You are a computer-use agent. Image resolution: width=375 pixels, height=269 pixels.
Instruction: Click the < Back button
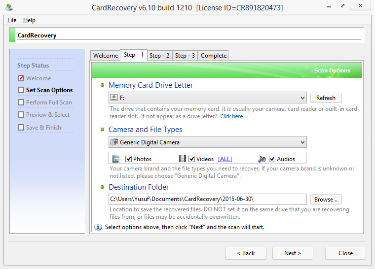point(246,253)
